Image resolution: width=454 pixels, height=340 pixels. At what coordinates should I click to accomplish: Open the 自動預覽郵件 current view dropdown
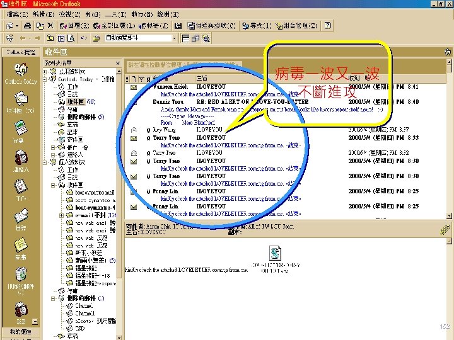tap(174, 38)
